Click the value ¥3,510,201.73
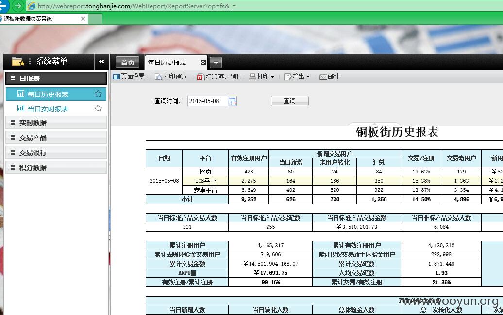The width and height of the screenshot is (503, 315). pos(356,227)
